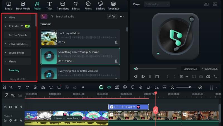Click the player progress slider handle
Viewport: 223px width, 126px height.
pos(136,69)
